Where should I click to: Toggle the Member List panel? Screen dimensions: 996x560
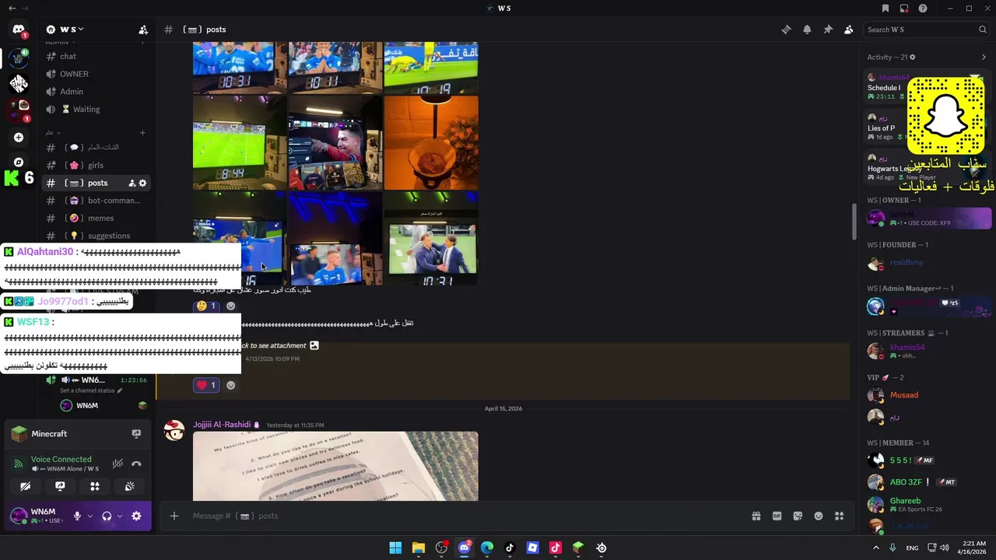pyautogui.click(x=848, y=30)
